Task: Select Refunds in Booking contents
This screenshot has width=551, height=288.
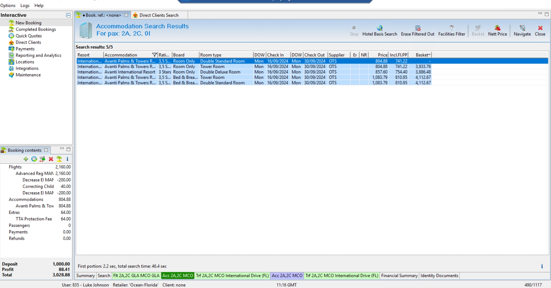Action: click(16, 238)
